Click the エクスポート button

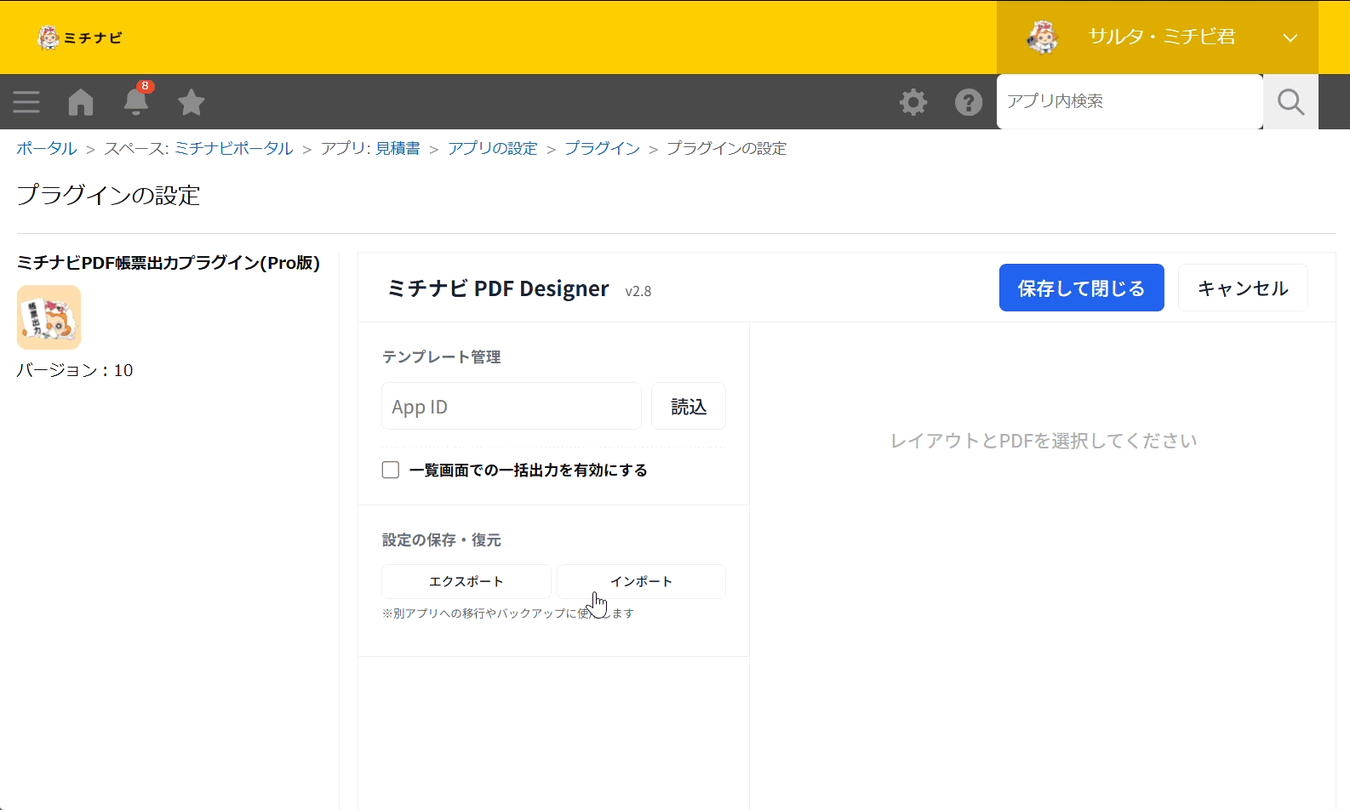click(x=466, y=581)
